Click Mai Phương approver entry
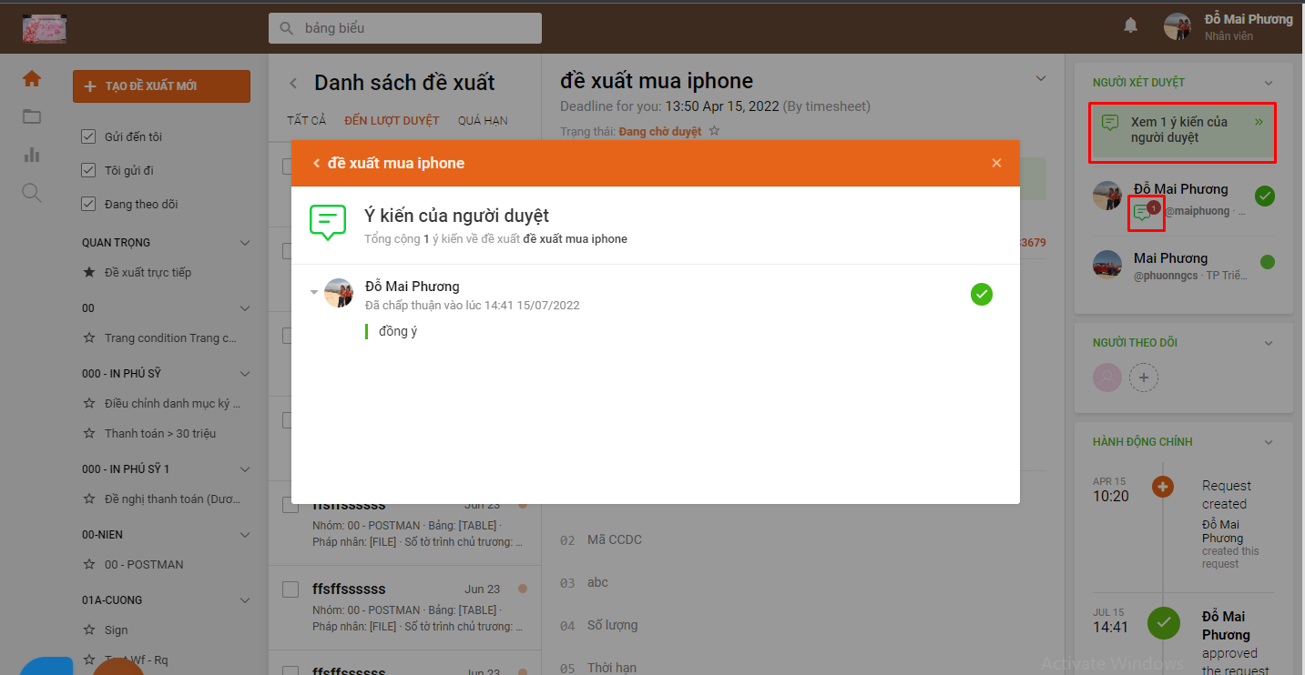The image size is (1305, 675). coord(1183,265)
